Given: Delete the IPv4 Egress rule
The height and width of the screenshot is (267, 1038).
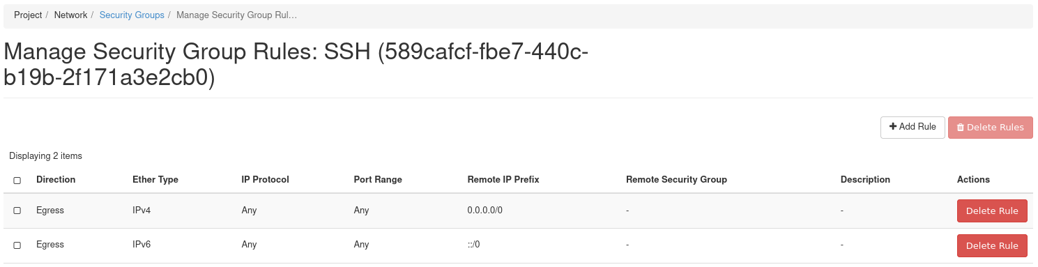Looking at the screenshot, I should [992, 211].
